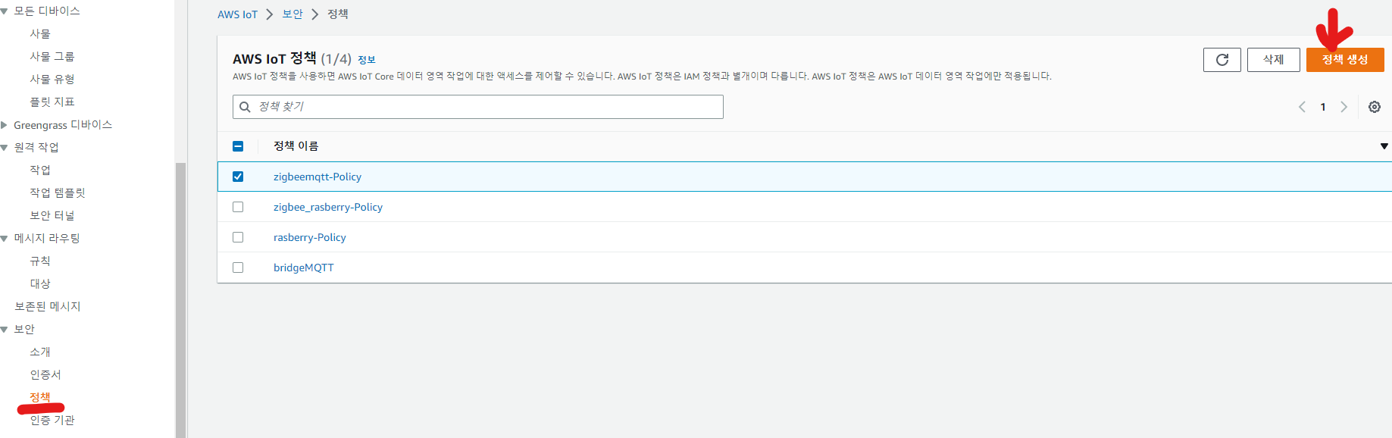This screenshot has width=1392, height=438.
Task: Open 사물 in sidebar
Action: point(40,34)
